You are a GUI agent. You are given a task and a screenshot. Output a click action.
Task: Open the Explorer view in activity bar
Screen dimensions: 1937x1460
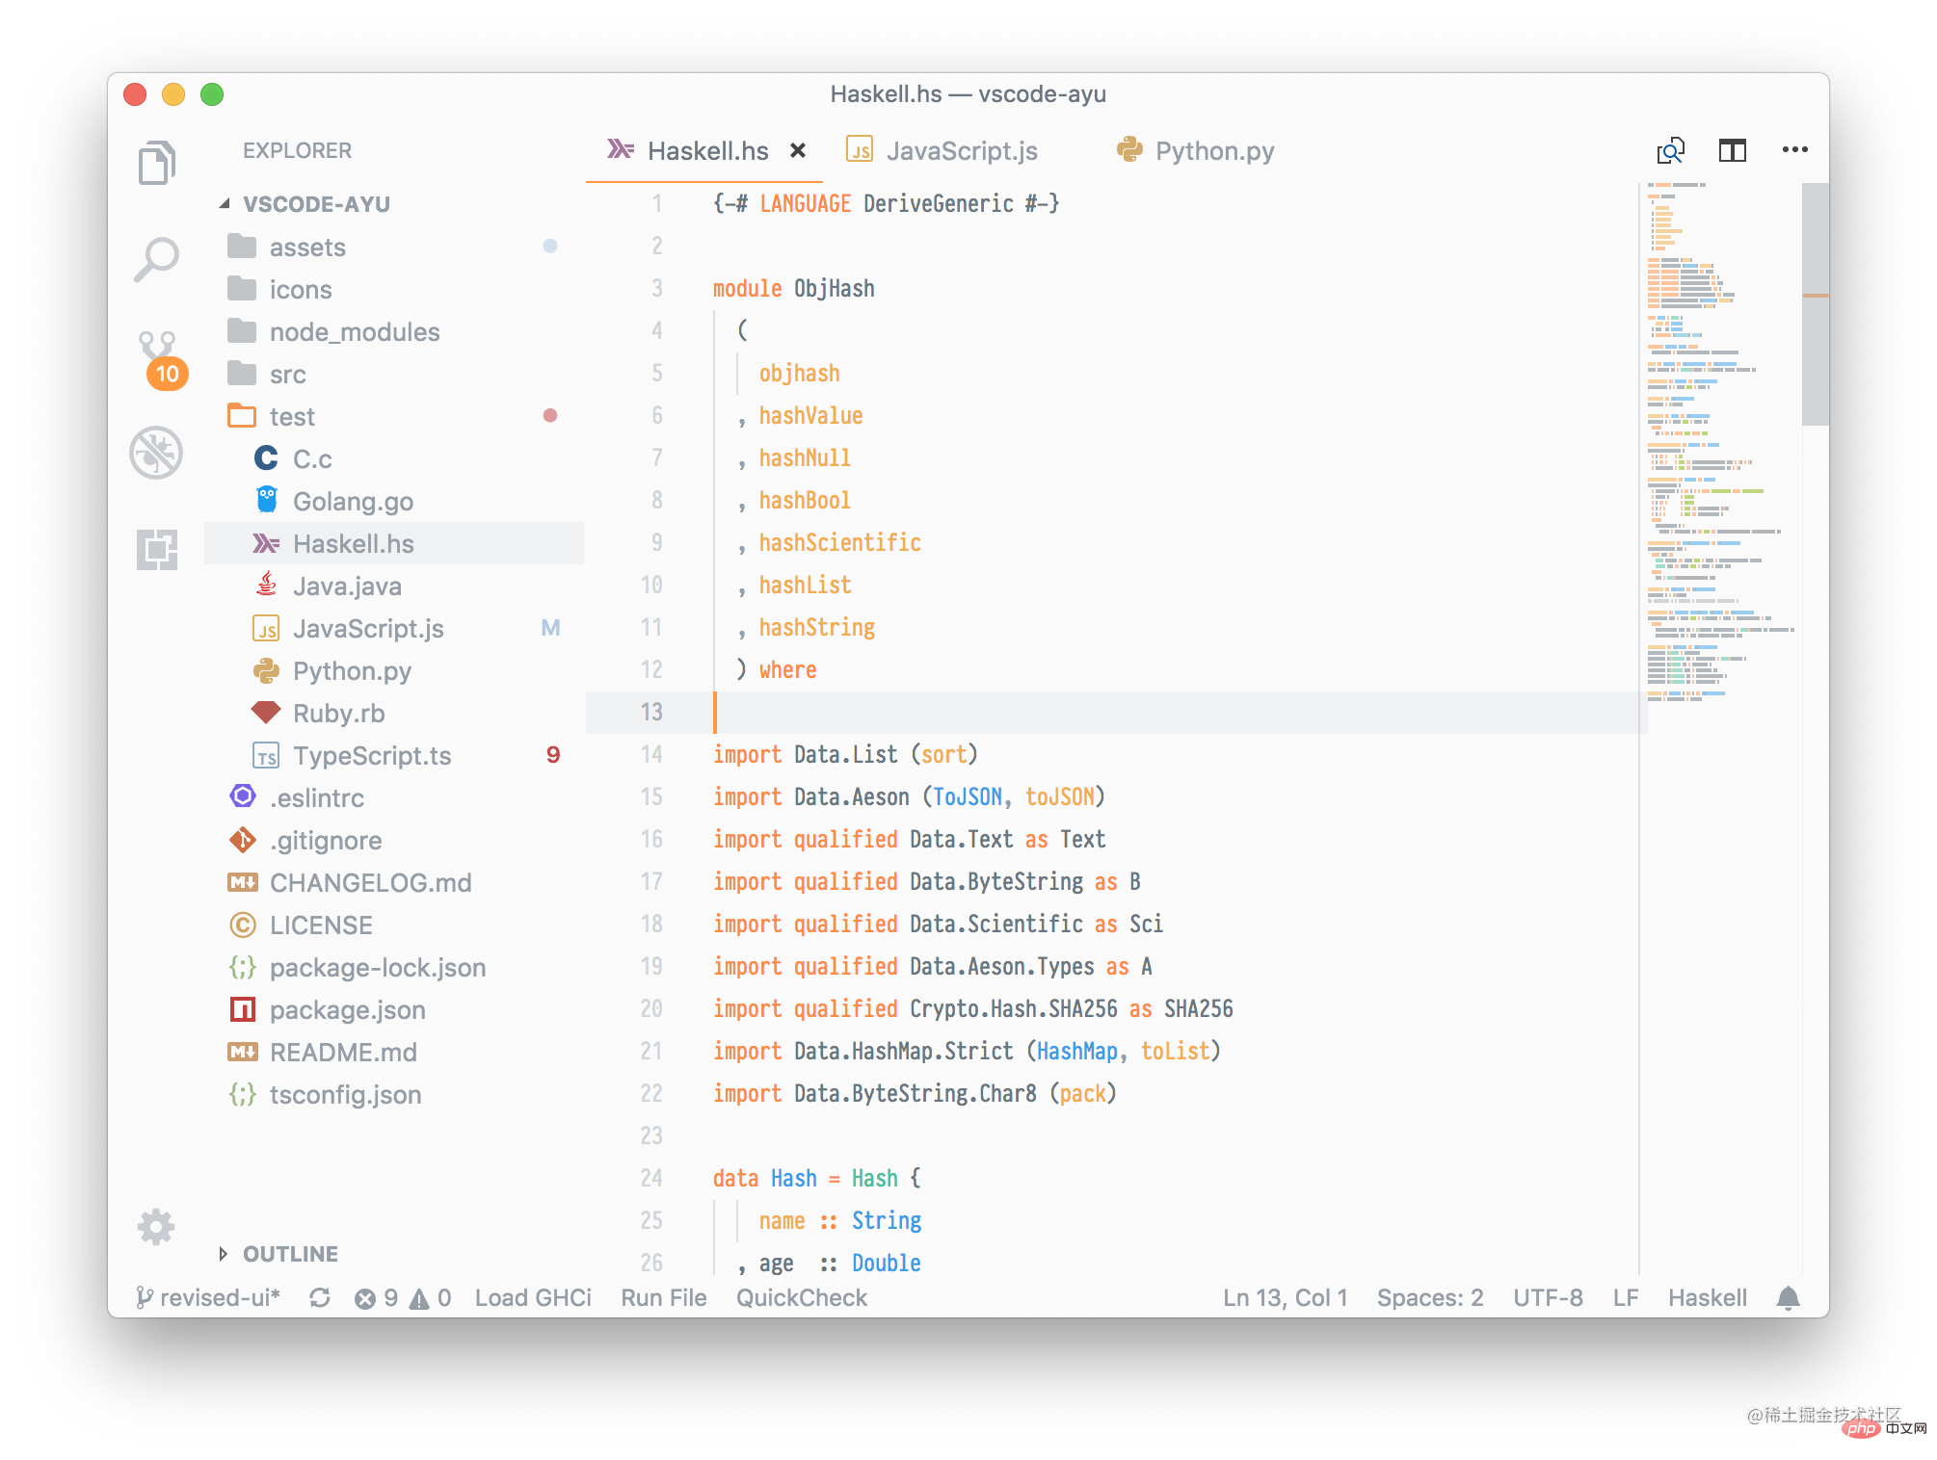pyautogui.click(x=156, y=162)
